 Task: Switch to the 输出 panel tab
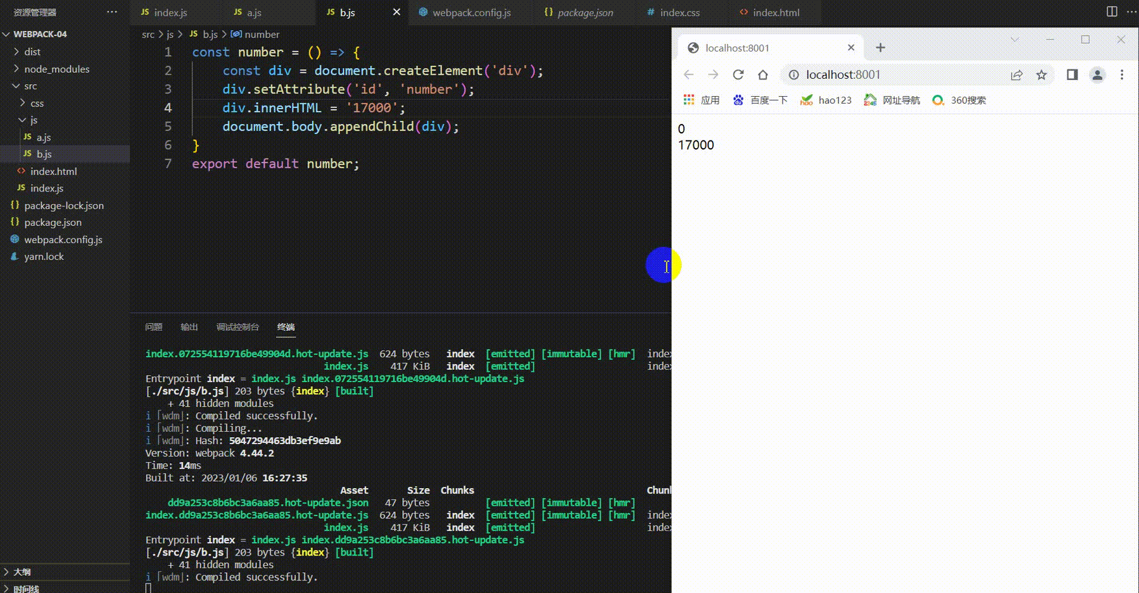189,327
